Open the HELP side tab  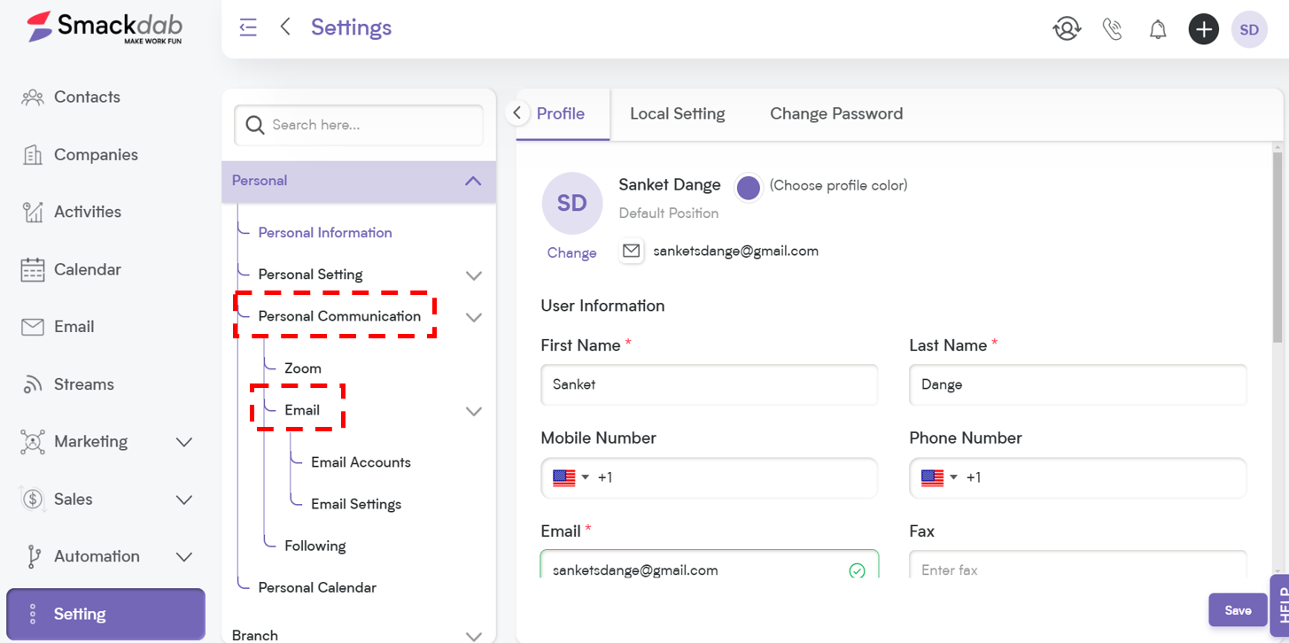[x=1281, y=608]
